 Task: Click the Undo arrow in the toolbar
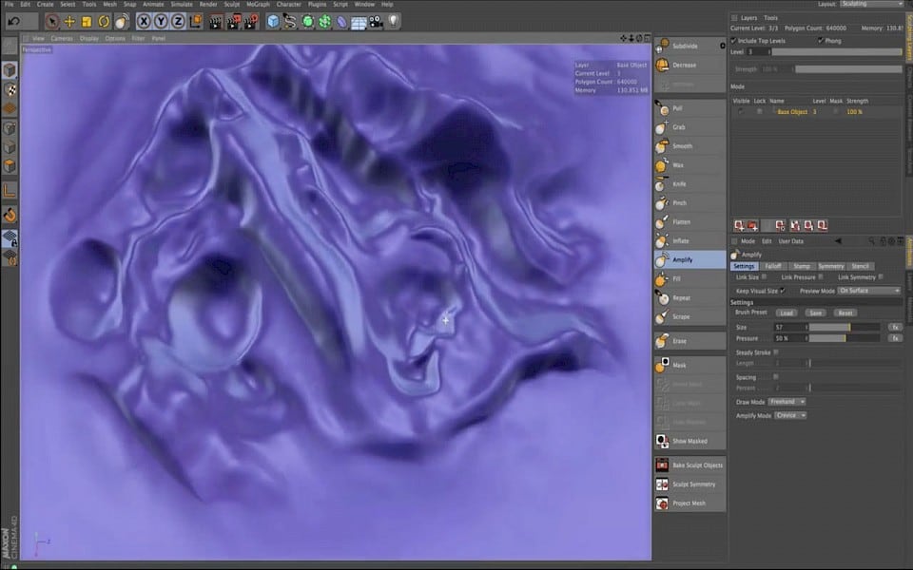(14, 22)
